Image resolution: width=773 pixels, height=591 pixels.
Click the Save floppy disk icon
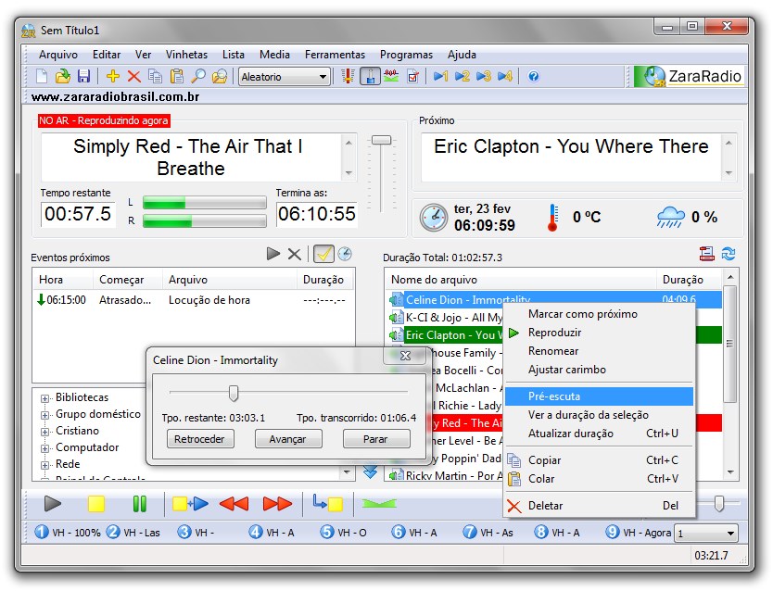[84, 77]
